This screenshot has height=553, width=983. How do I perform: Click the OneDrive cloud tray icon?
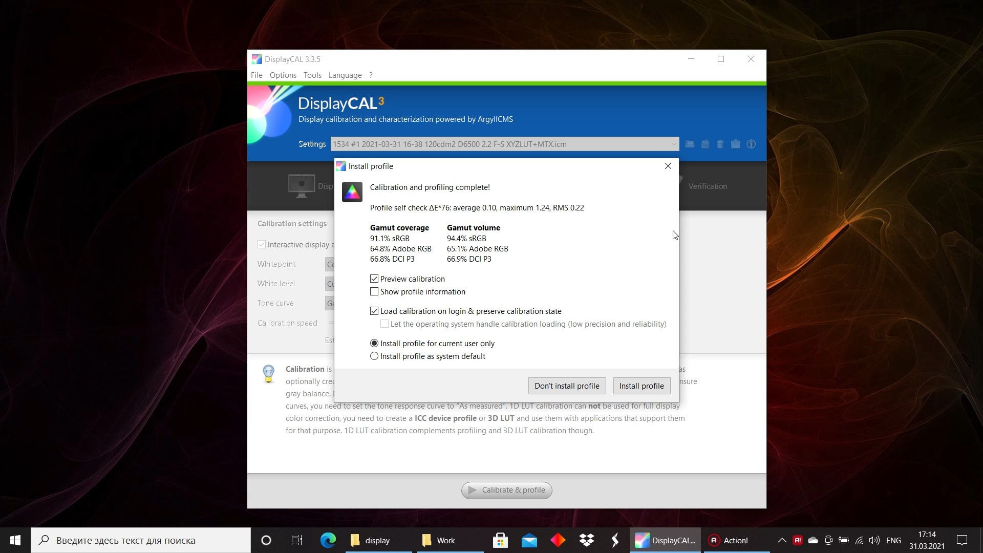[x=813, y=540]
